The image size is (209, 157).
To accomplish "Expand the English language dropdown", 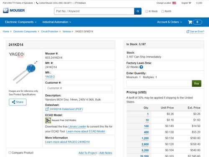I will [x=186, y=3].
